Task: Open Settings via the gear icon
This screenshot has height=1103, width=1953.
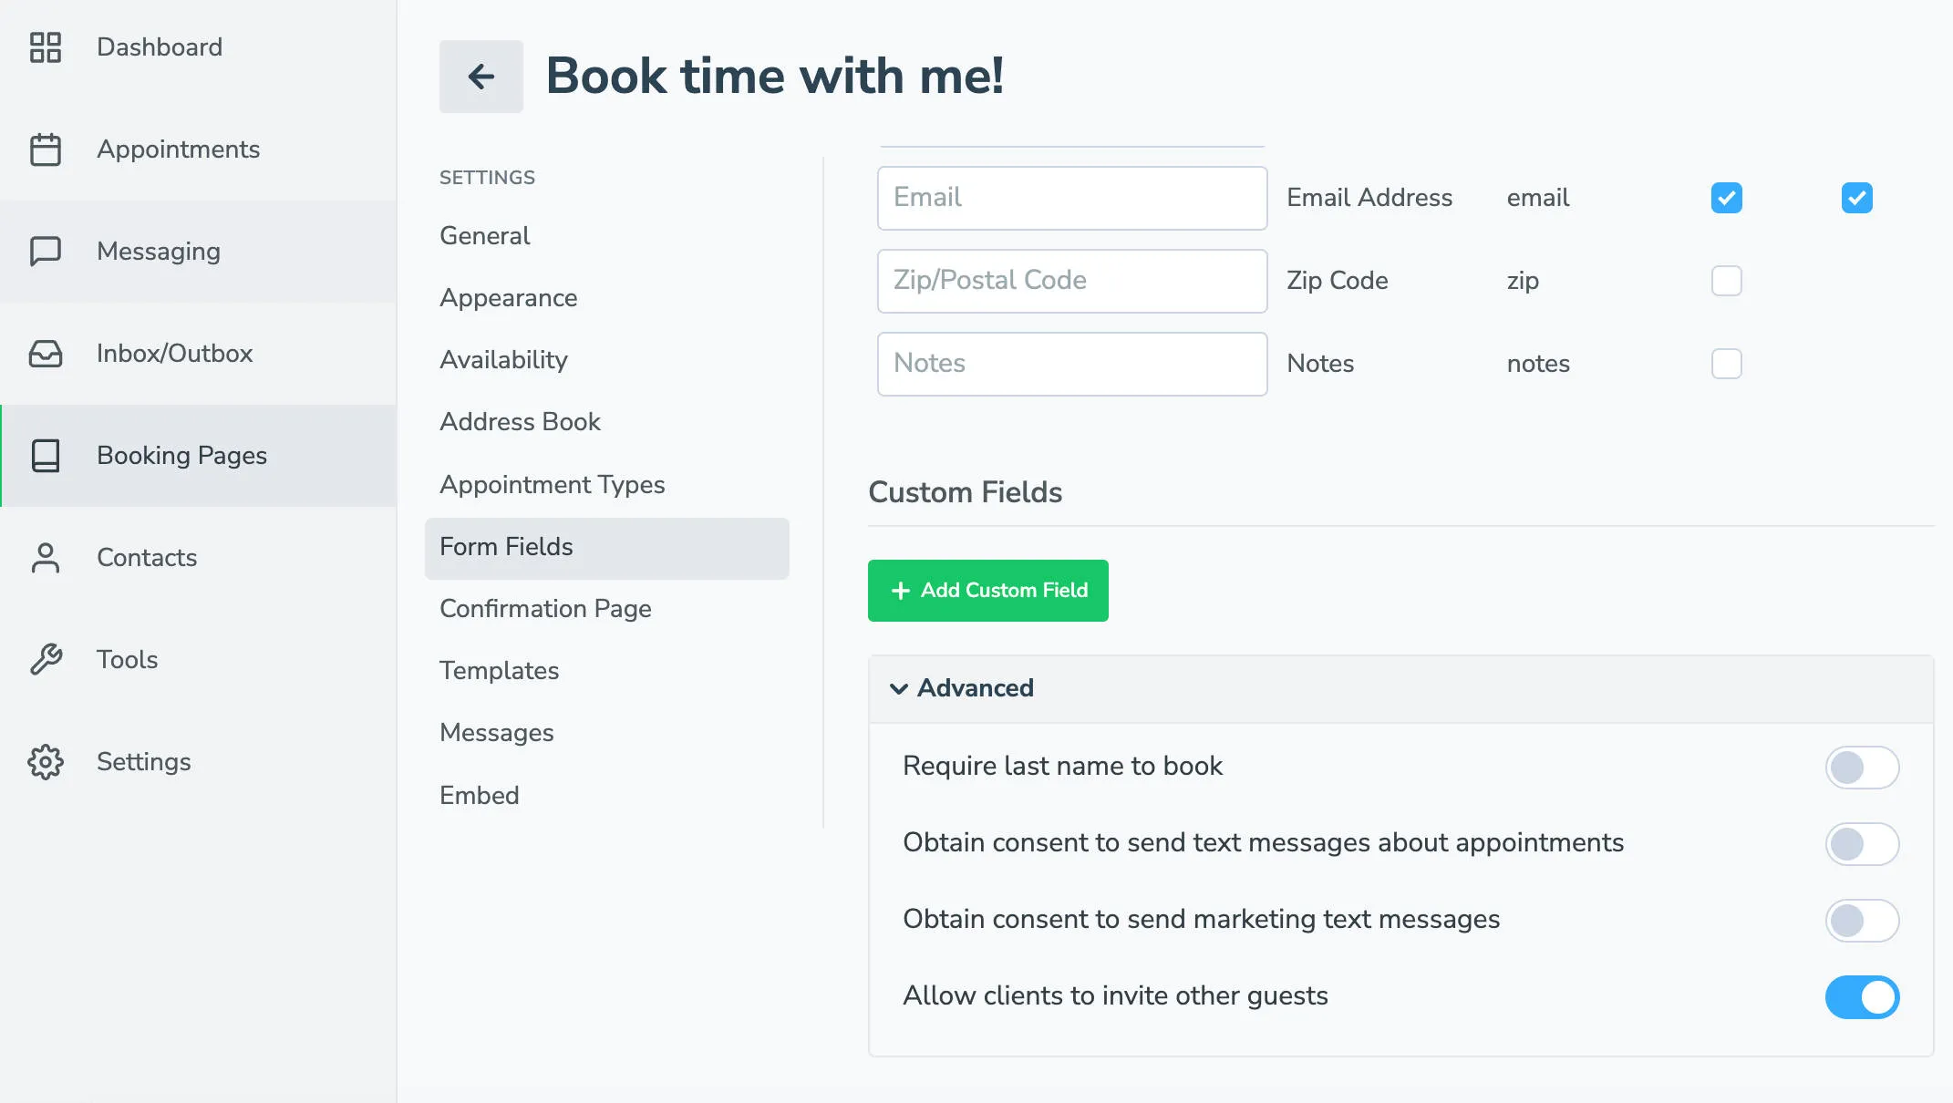Action: click(47, 762)
